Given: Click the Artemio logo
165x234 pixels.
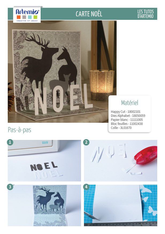Looking at the screenshot, I should pyautogui.click(x=27, y=15).
